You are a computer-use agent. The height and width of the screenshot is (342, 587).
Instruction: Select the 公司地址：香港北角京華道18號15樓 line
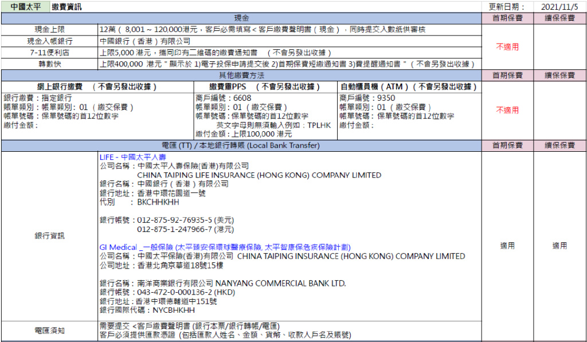tap(161, 265)
